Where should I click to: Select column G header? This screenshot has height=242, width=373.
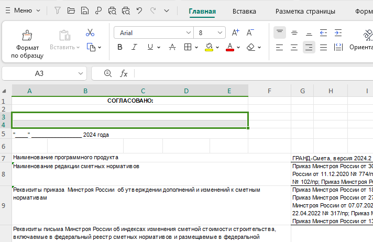(302, 91)
